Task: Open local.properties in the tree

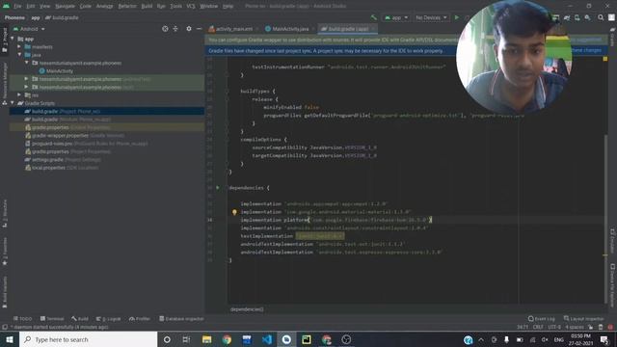Action: (x=62, y=168)
